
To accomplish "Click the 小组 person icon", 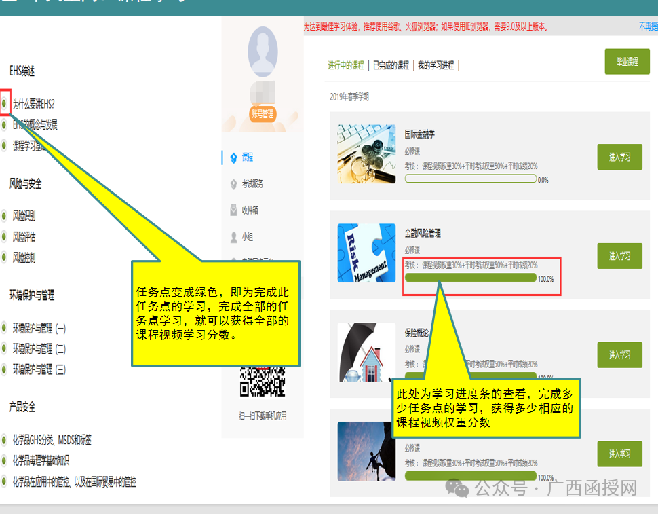I will coord(234,237).
